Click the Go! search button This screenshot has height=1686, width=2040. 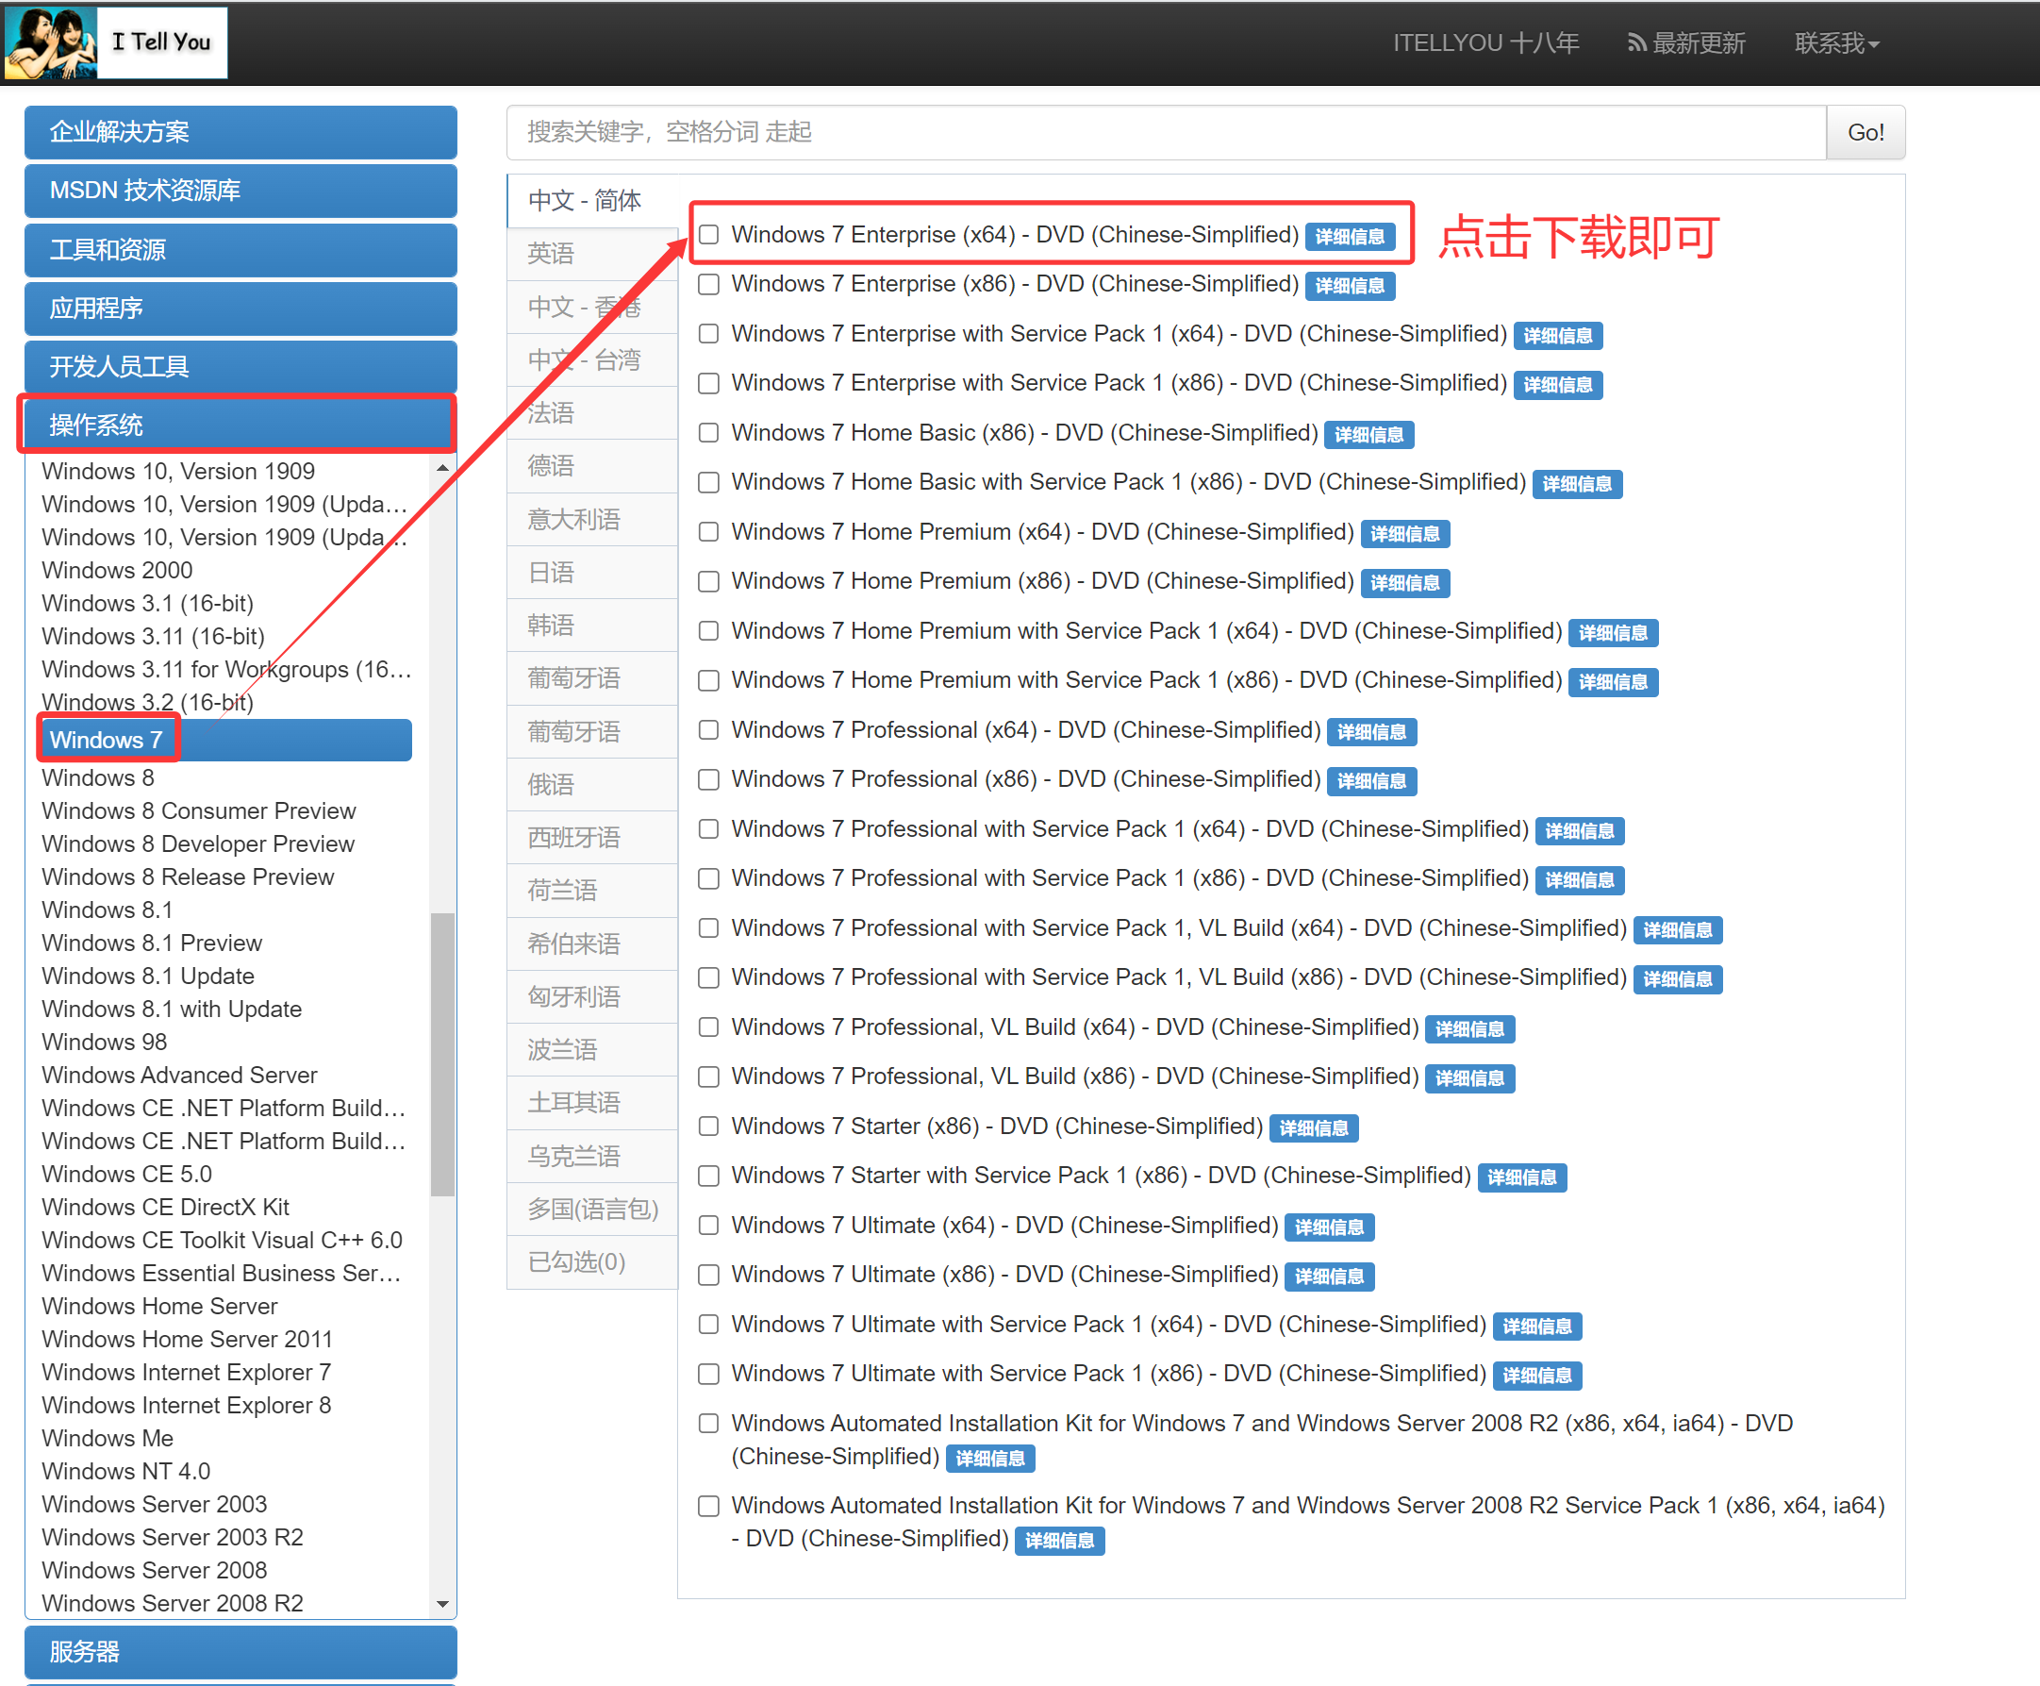1866,132
